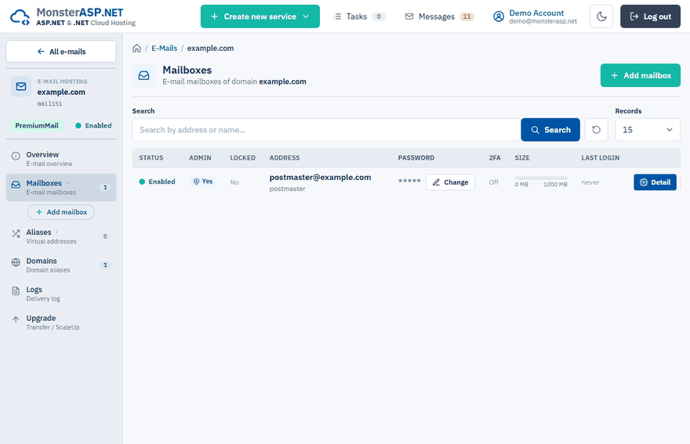Image resolution: width=690 pixels, height=444 pixels.
Task: Open Upgrade Transfer / ScaleUp
Action: coord(61,322)
